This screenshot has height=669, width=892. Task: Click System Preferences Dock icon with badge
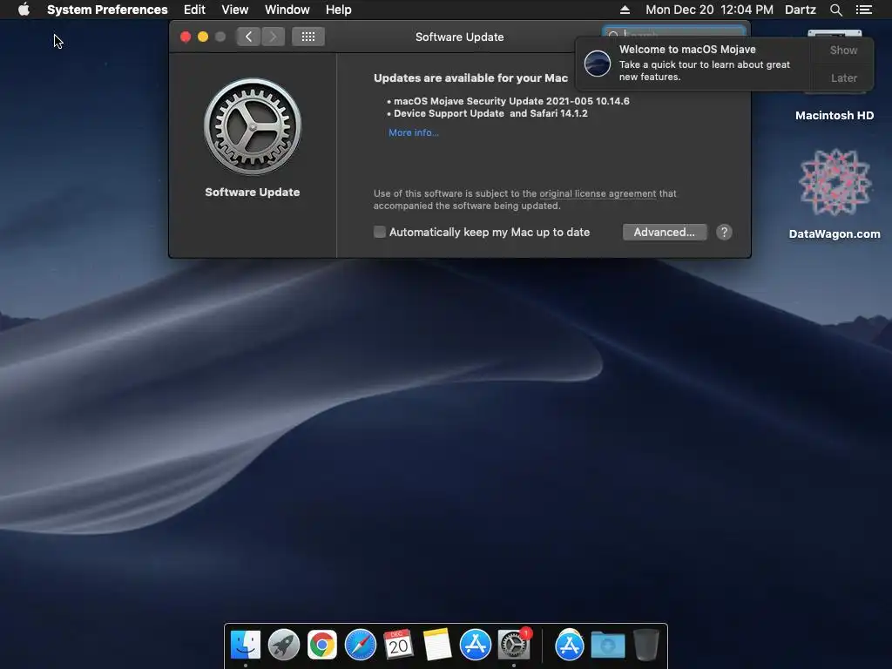coord(514,645)
